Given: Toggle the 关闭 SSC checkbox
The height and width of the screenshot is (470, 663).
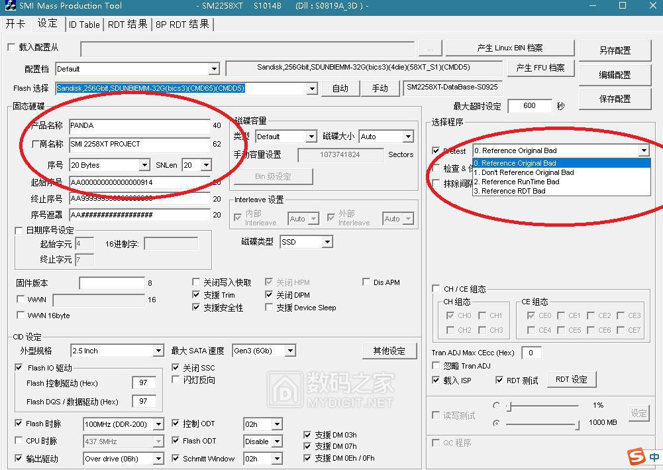Looking at the screenshot, I should 176,367.
